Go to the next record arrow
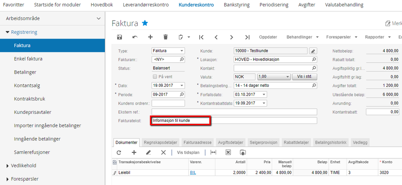 231,37
